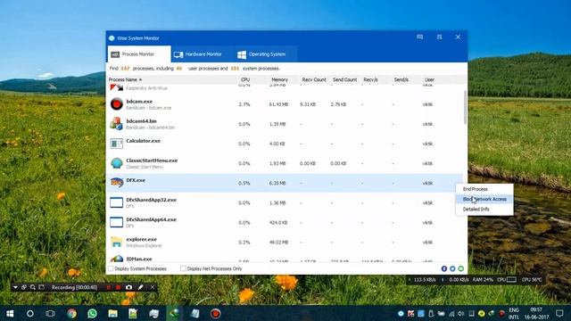Sort by Recv/s column header
The width and height of the screenshot is (571, 321).
[x=370, y=79]
